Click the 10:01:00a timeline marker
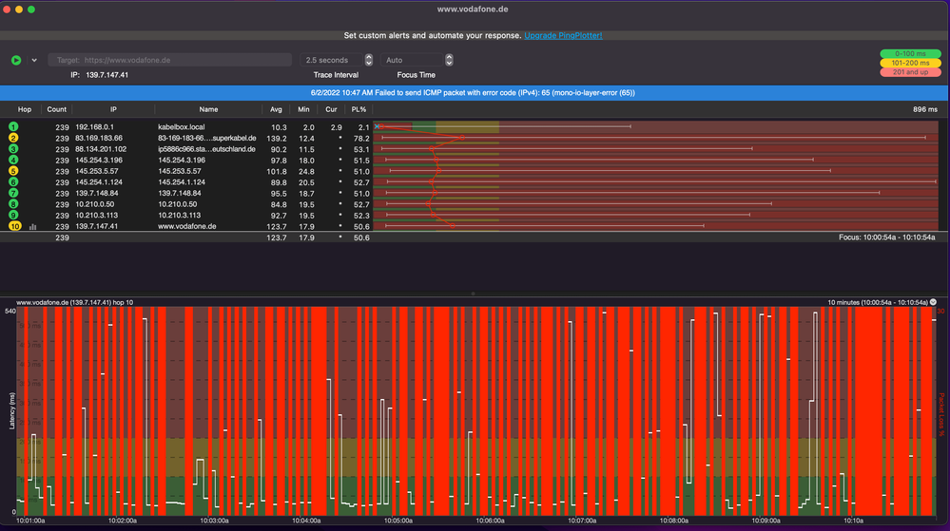Image resolution: width=950 pixels, height=531 pixels. tap(30, 521)
